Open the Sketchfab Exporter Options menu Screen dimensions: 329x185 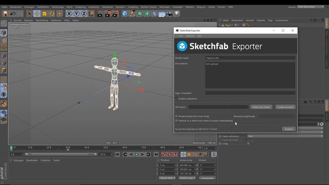click(190, 36)
